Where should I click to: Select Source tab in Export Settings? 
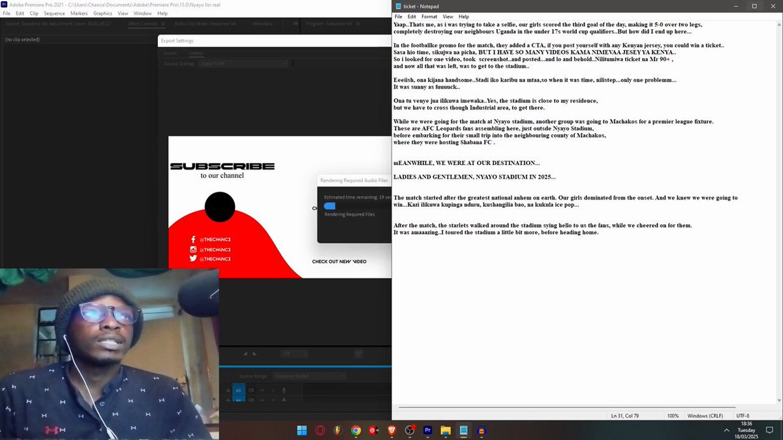[x=170, y=53]
